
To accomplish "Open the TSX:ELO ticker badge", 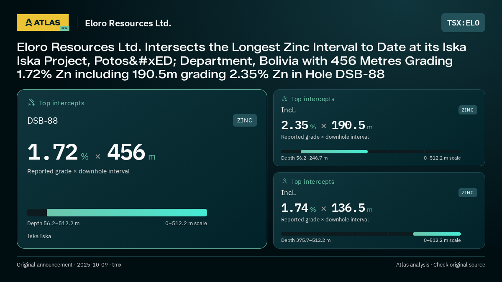I will [463, 23].
